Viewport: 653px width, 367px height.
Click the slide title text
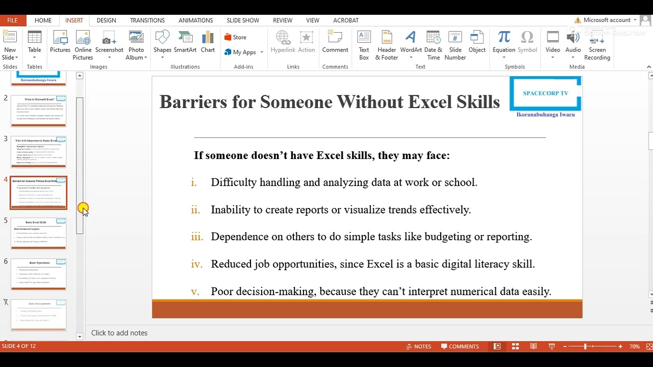point(330,102)
